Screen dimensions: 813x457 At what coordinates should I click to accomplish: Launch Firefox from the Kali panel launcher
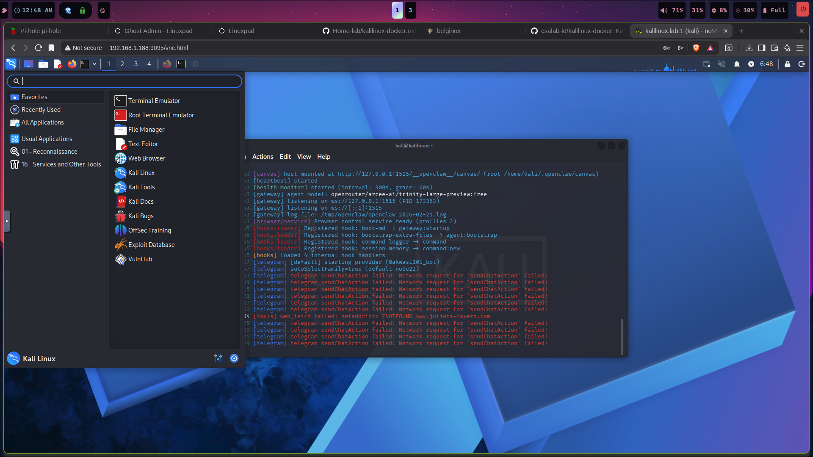click(72, 64)
